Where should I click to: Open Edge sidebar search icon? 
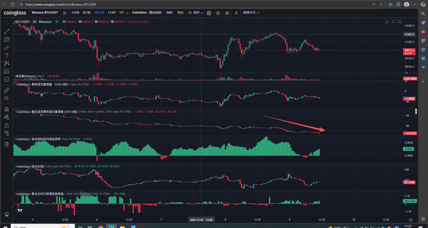pos(423,13)
